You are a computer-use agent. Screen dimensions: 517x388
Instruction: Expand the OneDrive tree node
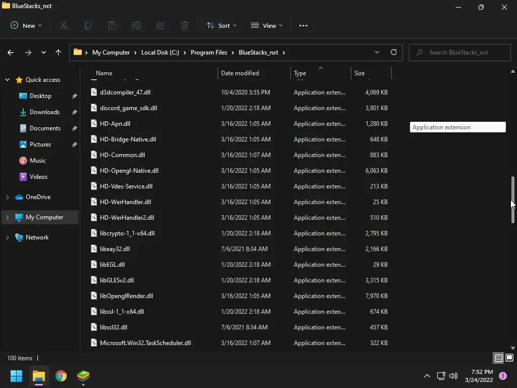(7, 197)
